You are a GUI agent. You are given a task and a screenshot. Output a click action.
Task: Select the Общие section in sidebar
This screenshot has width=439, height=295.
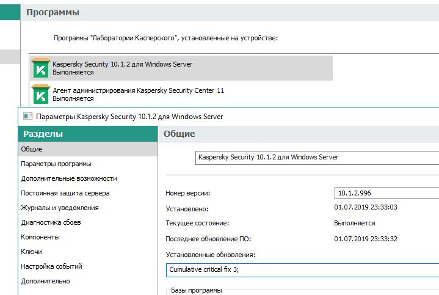pos(32,149)
